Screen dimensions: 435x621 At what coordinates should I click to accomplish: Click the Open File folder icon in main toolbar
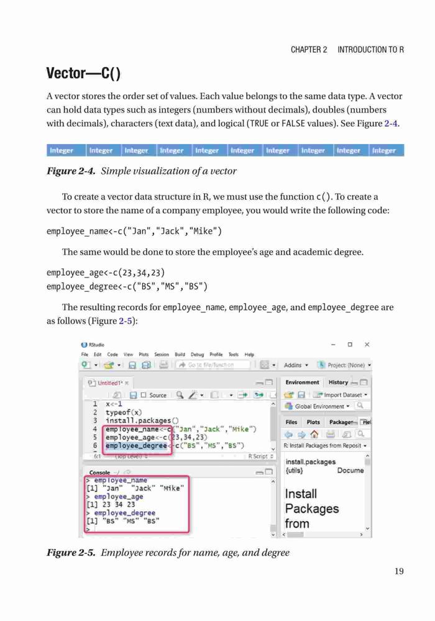[x=109, y=365]
